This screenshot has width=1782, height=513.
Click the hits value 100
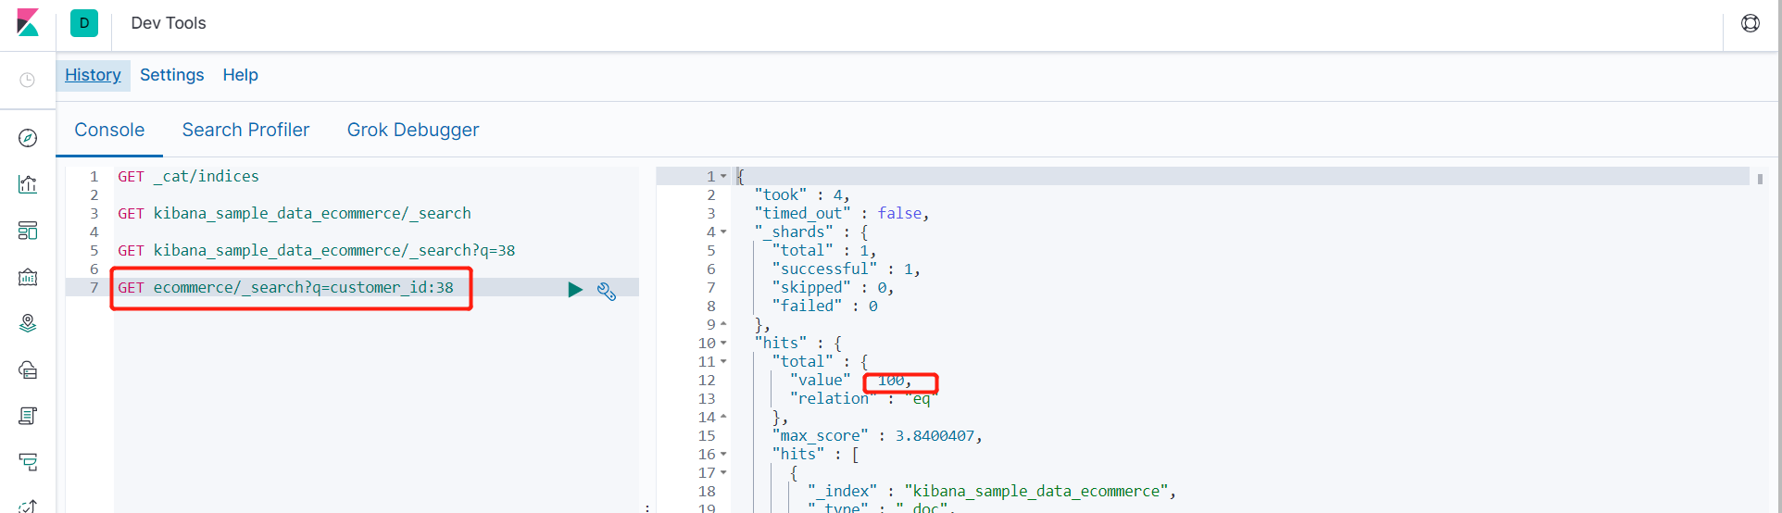pos(892,381)
